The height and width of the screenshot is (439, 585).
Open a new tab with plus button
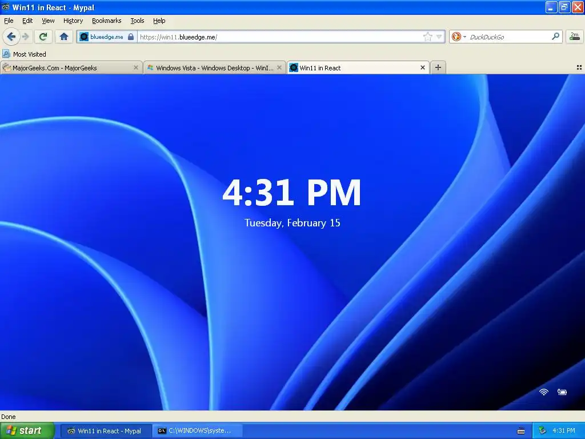(x=438, y=67)
